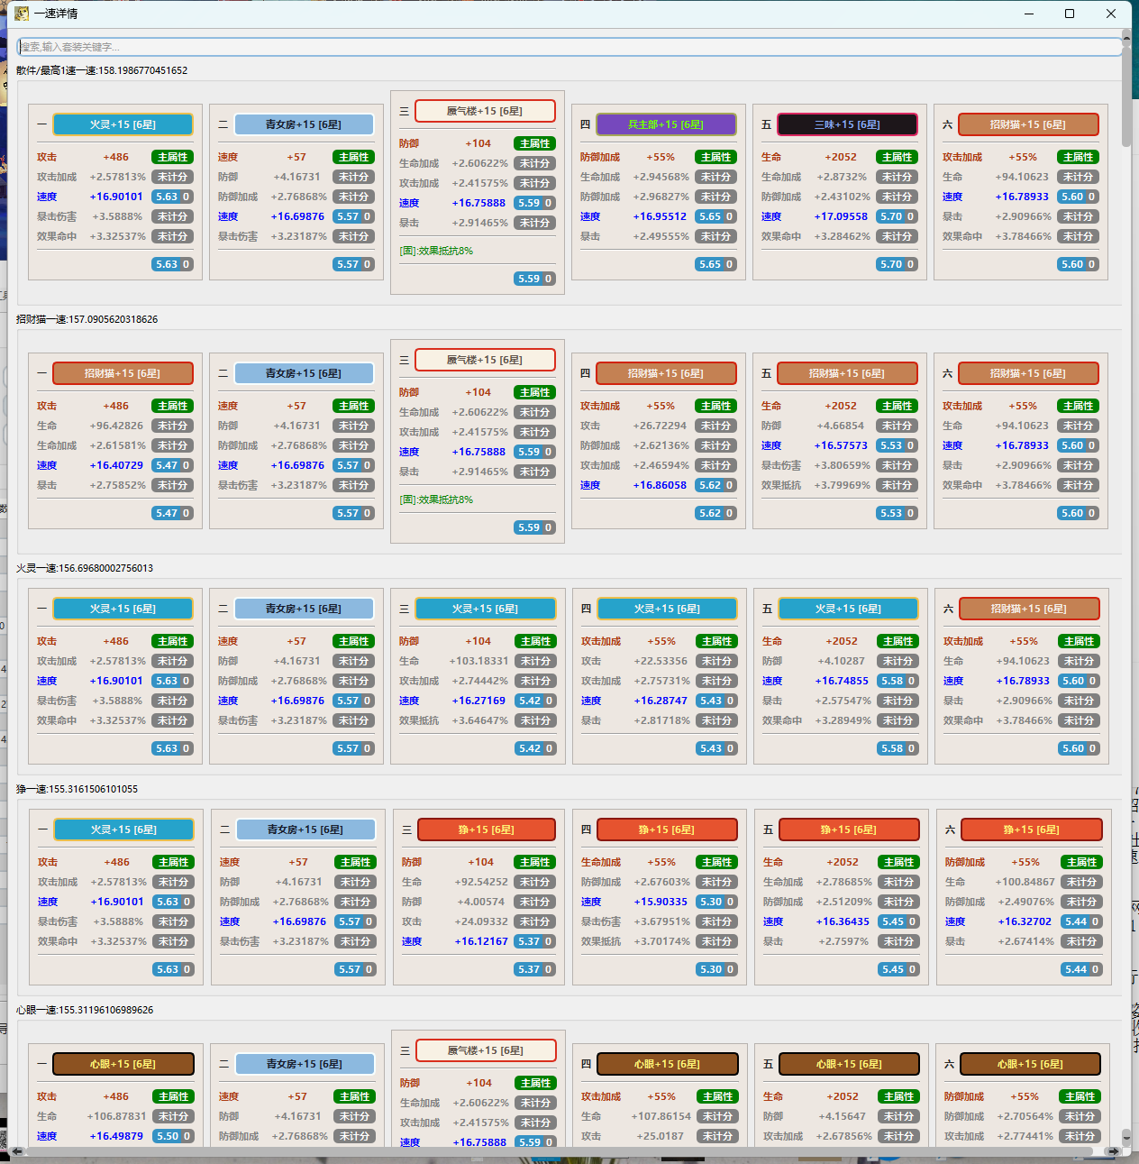This screenshot has width=1139, height=1164.
Task: Click the 防御 value +4.10287
Action: pyautogui.click(x=842, y=661)
